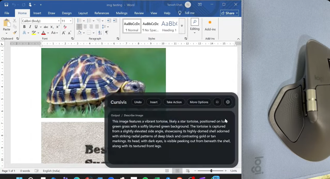The image size is (330, 179).
Task: Open the Add-ins icon
Action: click(x=210, y=23)
